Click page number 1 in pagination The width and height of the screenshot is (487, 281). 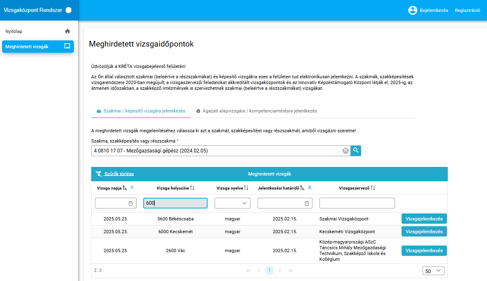tap(269, 270)
